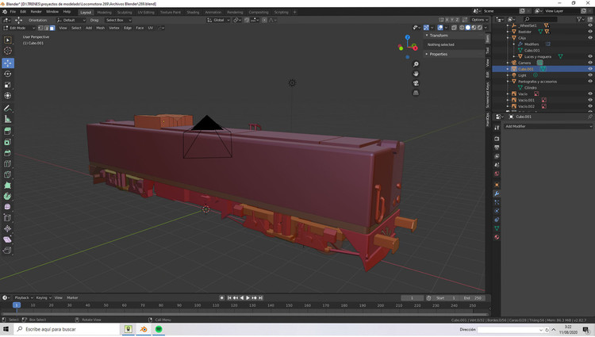Image resolution: width=595 pixels, height=337 pixels.
Task: Click frame 100 on the timeline ruler
Action: tap(198, 305)
